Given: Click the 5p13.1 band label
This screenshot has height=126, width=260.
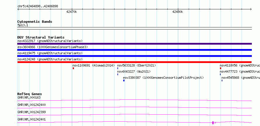Looking at the screenshot, I should click(x=23, y=25).
